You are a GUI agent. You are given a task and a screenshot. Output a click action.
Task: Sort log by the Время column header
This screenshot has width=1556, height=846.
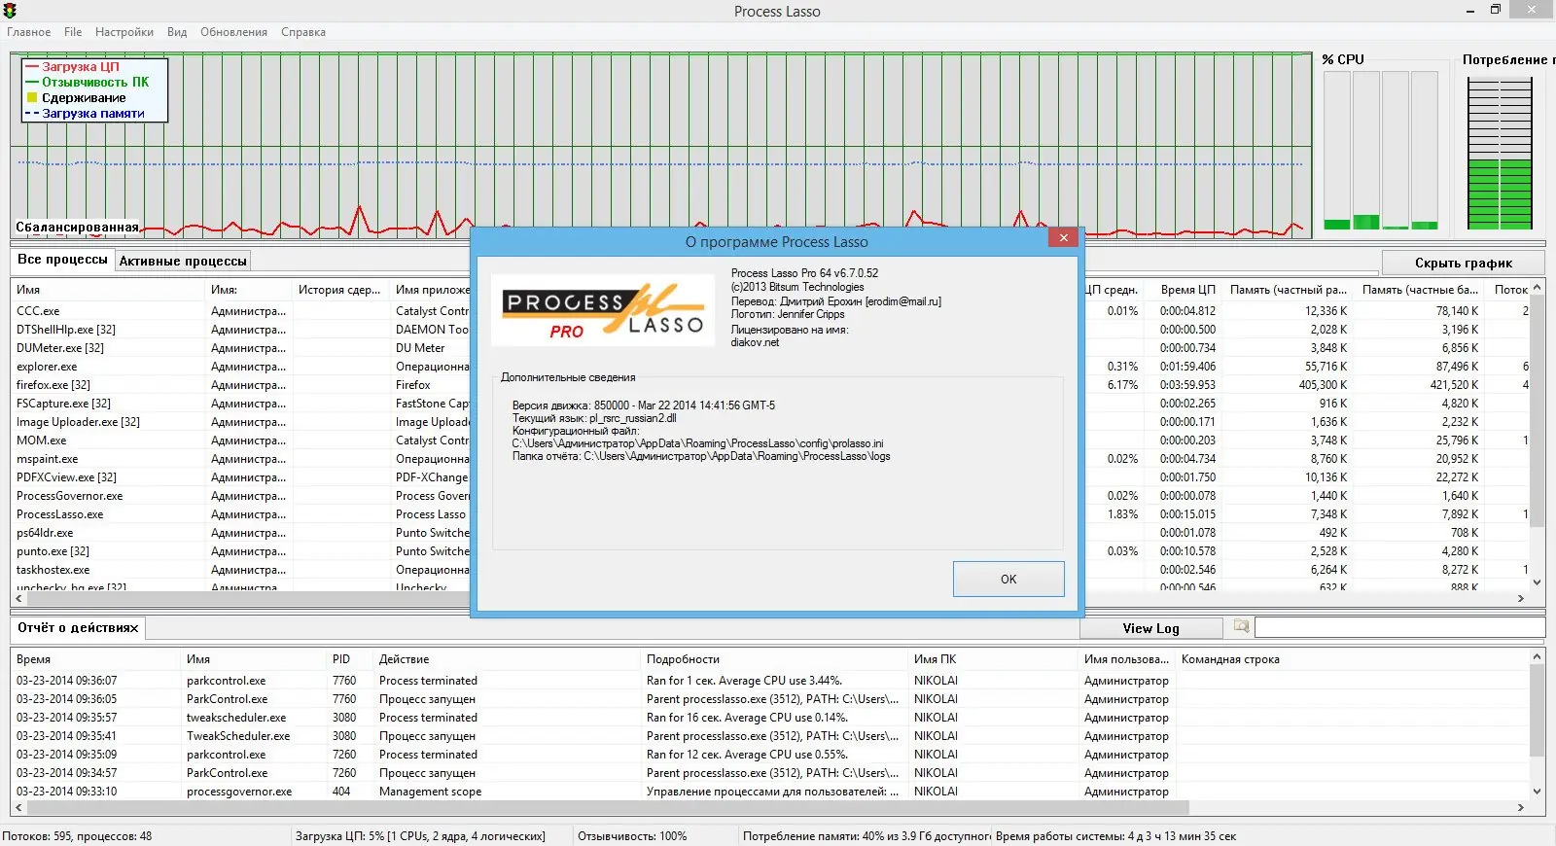tap(34, 659)
